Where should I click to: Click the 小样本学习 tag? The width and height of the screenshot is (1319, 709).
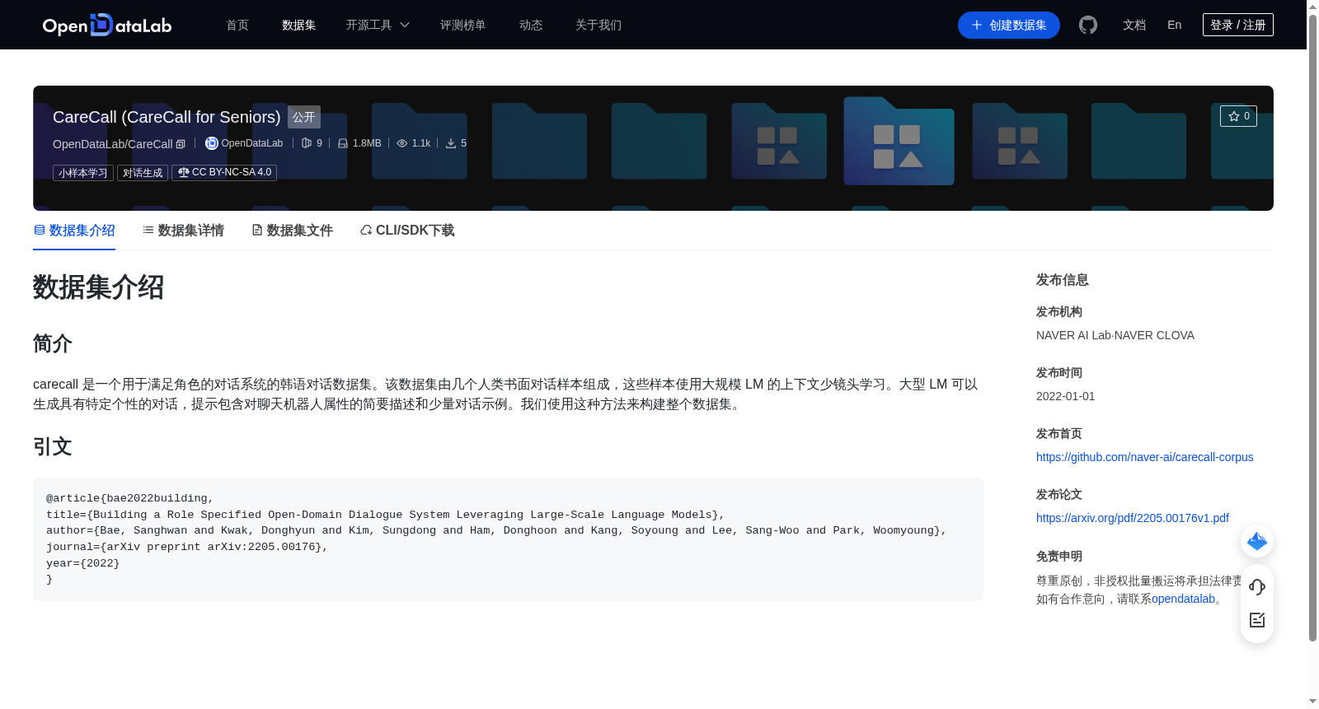83,173
